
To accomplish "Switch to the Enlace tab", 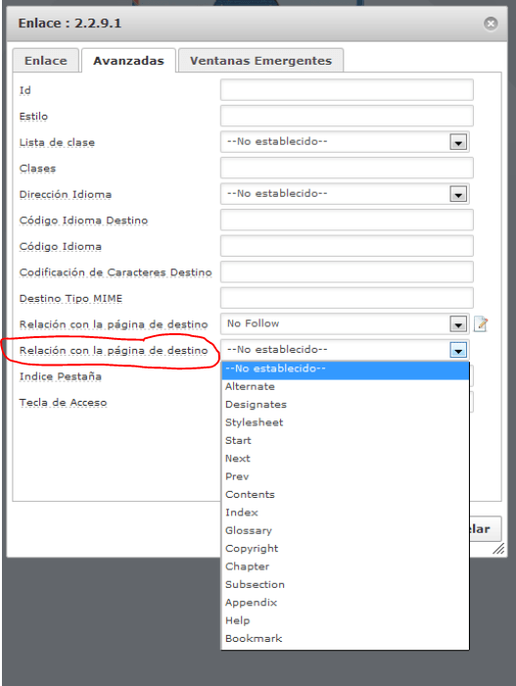I will pyautogui.click(x=46, y=61).
